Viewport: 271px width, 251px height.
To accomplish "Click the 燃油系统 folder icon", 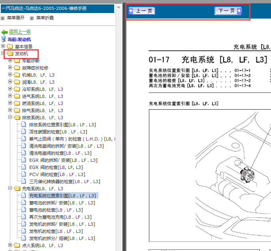I will coord(17,103).
